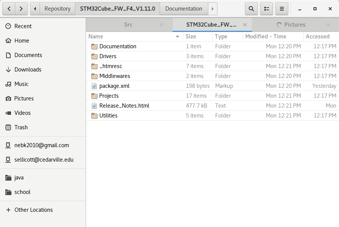Open Downloads in the sidebar
The height and width of the screenshot is (227, 339).
coord(43,70)
